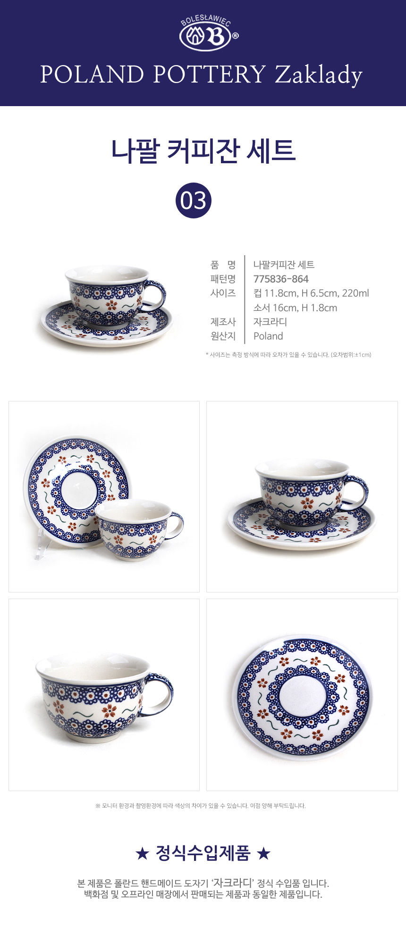Click the 정식수입제품 section heading text
The width and height of the screenshot is (406, 934).
[203, 853]
